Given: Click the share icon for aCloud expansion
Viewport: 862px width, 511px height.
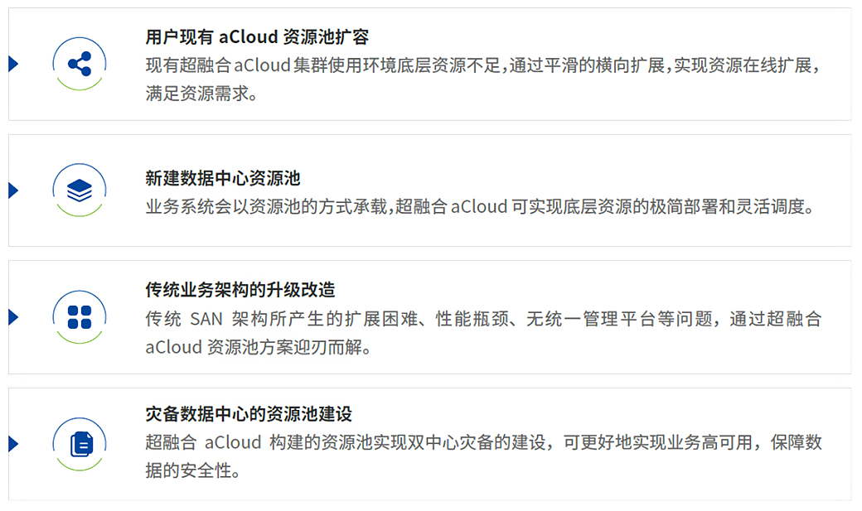Looking at the screenshot, I should coord(80,64).
